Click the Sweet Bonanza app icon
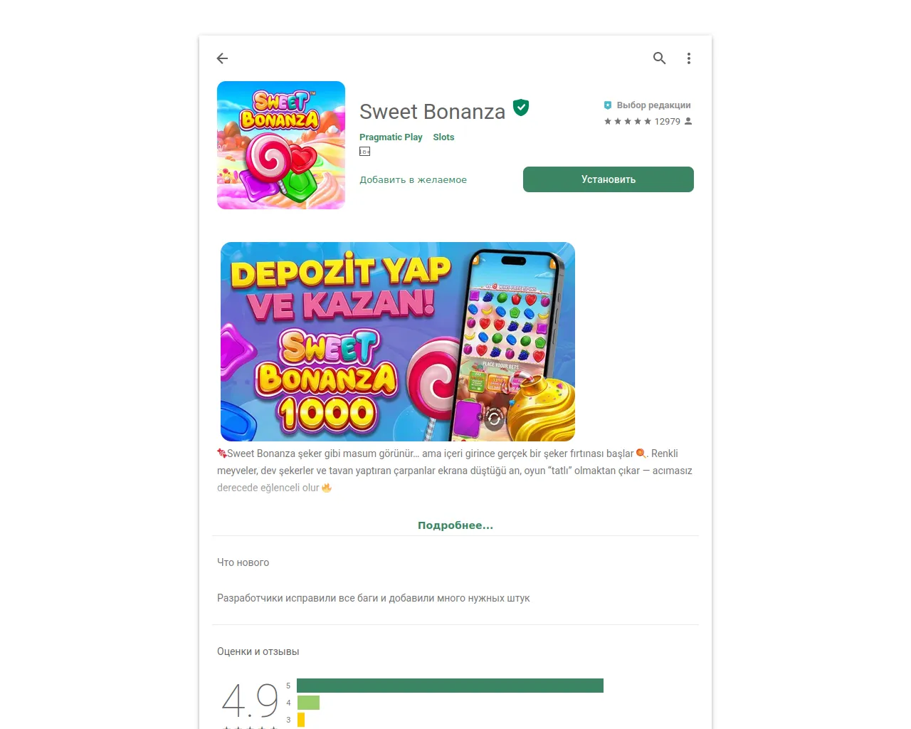 (x=281, y=145)
